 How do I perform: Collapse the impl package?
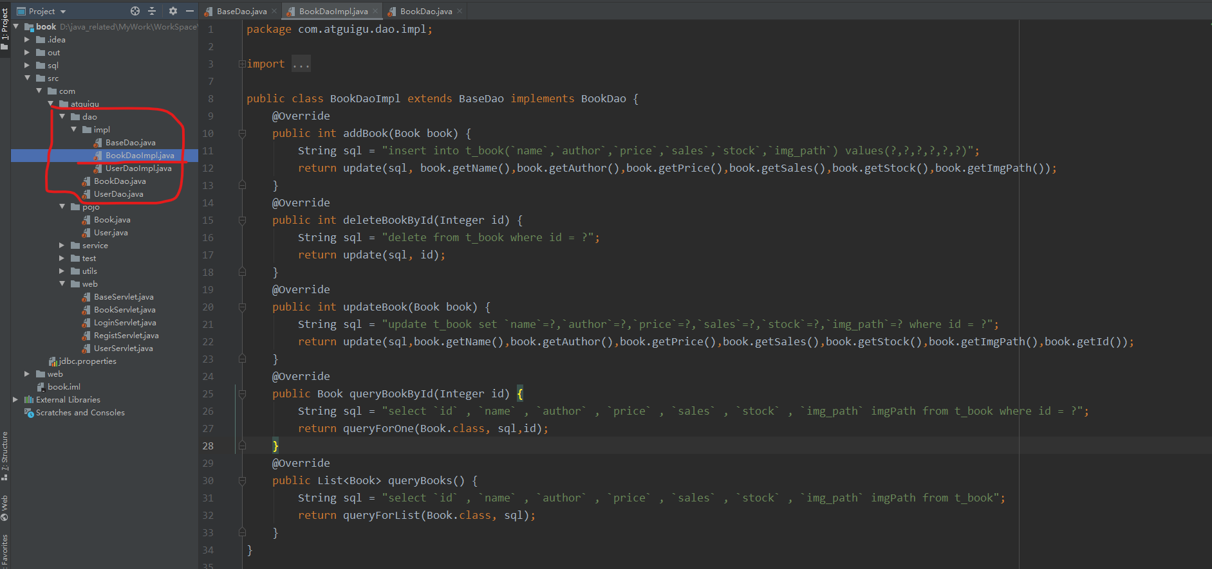(74, 129)
